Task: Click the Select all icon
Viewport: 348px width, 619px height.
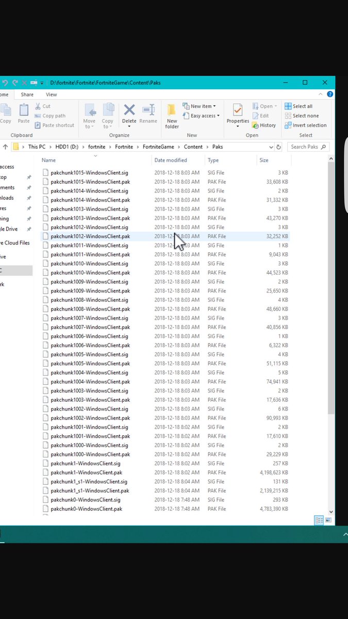Action: tap(288, 106)
